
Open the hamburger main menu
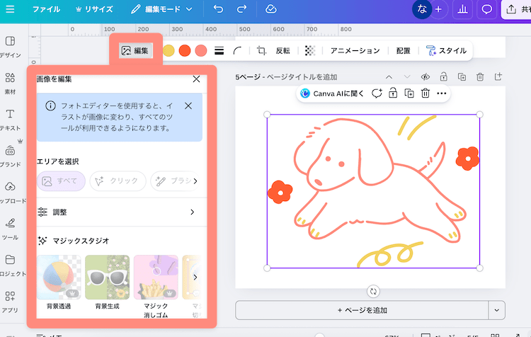(10, 9)
